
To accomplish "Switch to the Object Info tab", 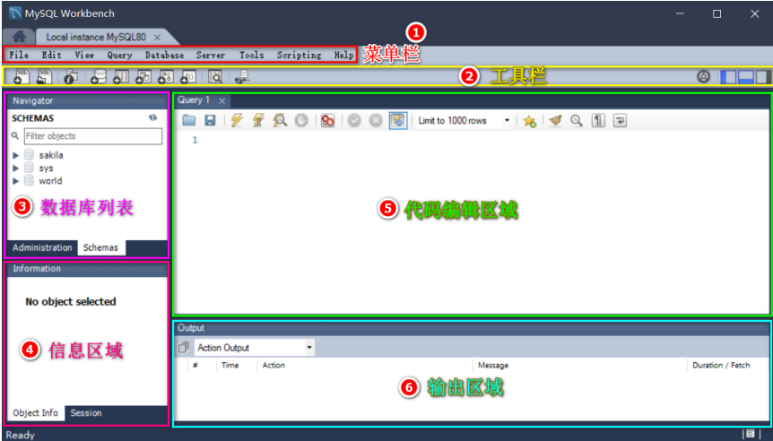I will tap(36, 413).
